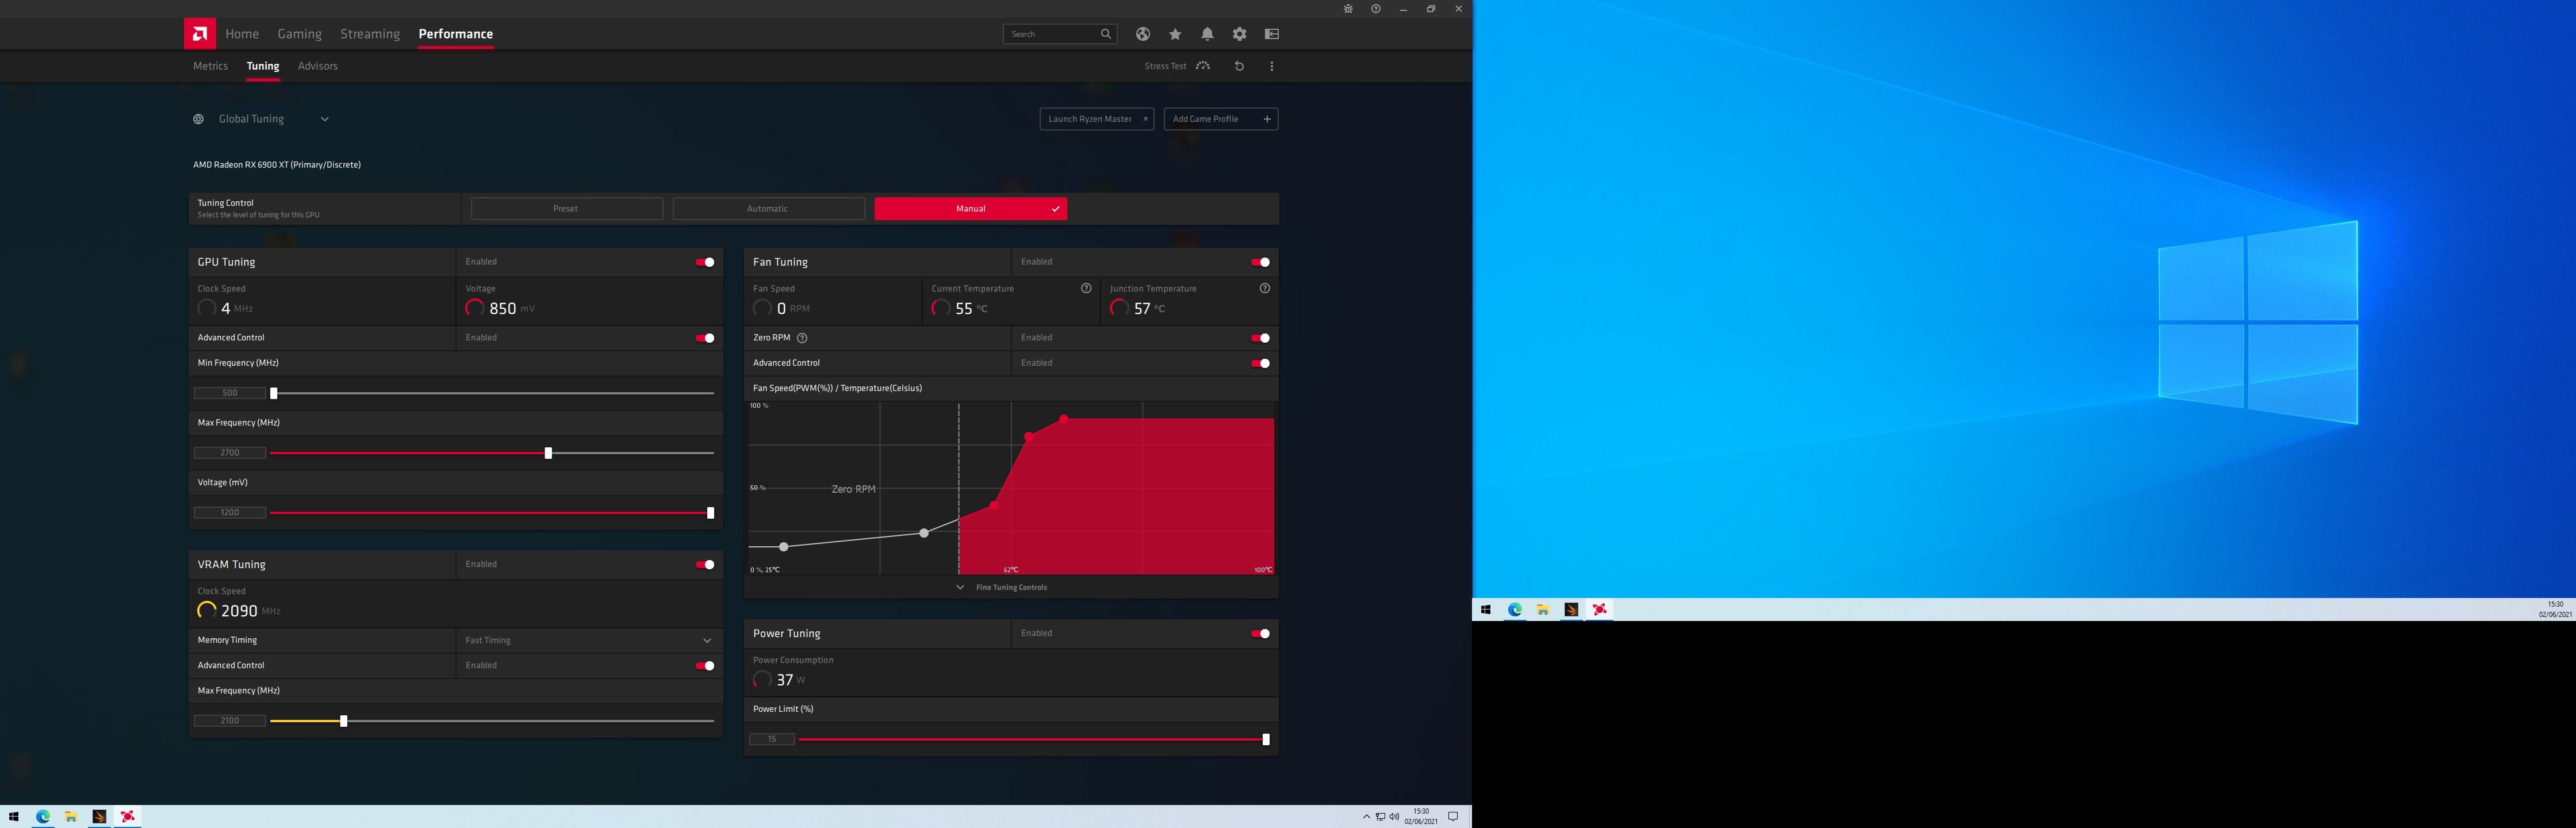Image resolution: width=2576 pixels, height=828 pixels.
Task: Click the Junction Temperature help icon
Action: pyautogui.click(x=1265, y=288)
